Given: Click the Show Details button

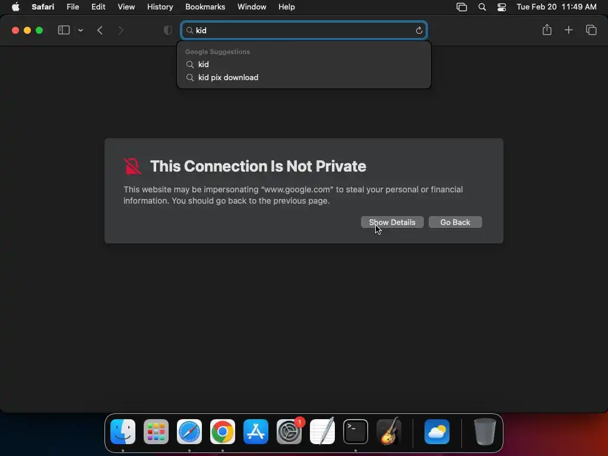Looking at the screenshot, I should coord(392,222).
